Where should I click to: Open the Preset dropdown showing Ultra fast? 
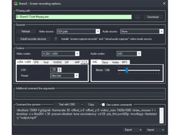(x=64, y=76)
